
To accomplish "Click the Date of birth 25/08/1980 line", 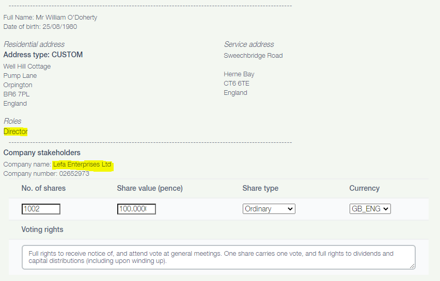I will 40,27.
